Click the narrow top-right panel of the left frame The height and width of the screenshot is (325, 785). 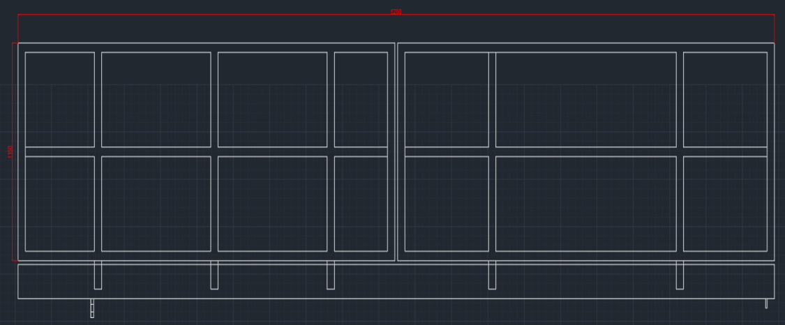point(361,99)
